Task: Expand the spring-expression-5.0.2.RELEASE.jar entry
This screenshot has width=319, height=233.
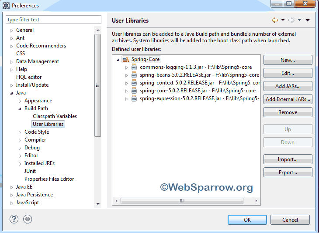Action: (x=126, y=99)
